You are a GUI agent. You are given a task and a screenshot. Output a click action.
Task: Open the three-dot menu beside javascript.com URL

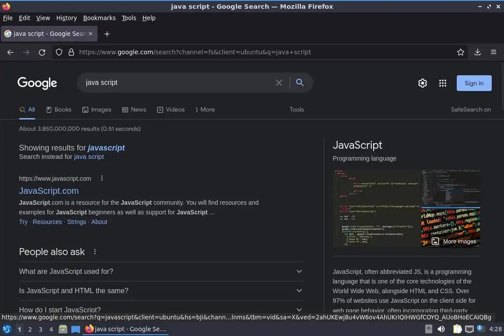102,178
